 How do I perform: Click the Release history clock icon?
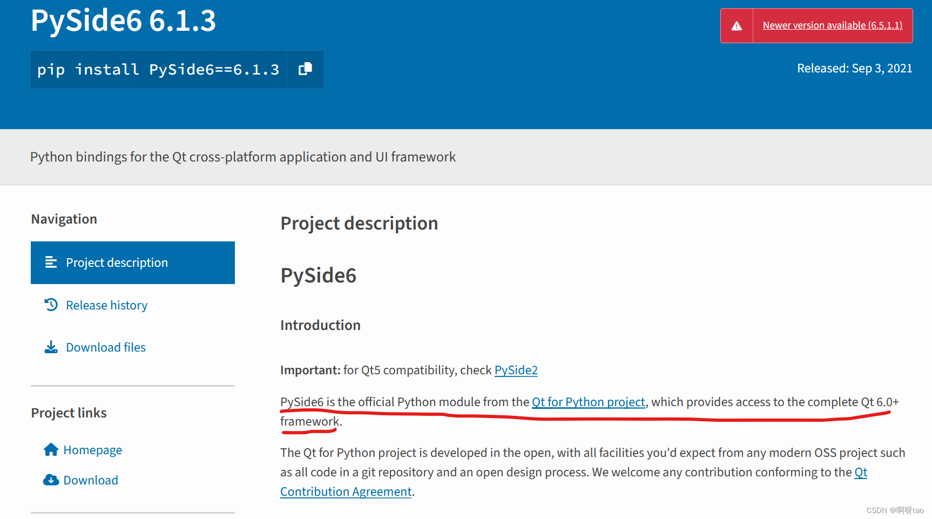[51, 305]
